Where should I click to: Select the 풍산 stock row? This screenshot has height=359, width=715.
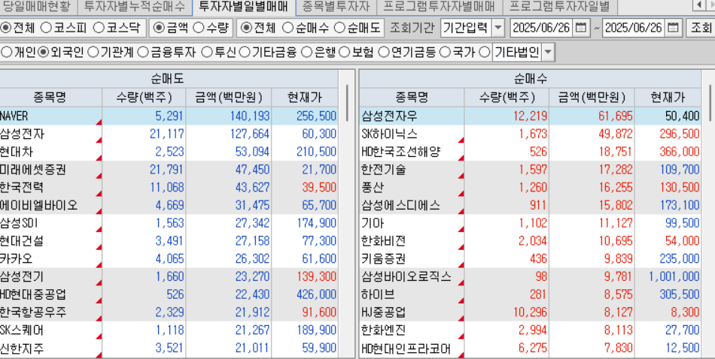[x=531, y=188]
